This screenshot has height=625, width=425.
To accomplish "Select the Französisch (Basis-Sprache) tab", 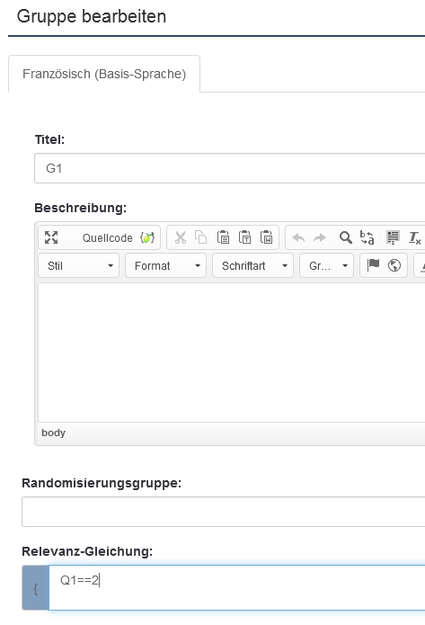I will coord(104,74).
